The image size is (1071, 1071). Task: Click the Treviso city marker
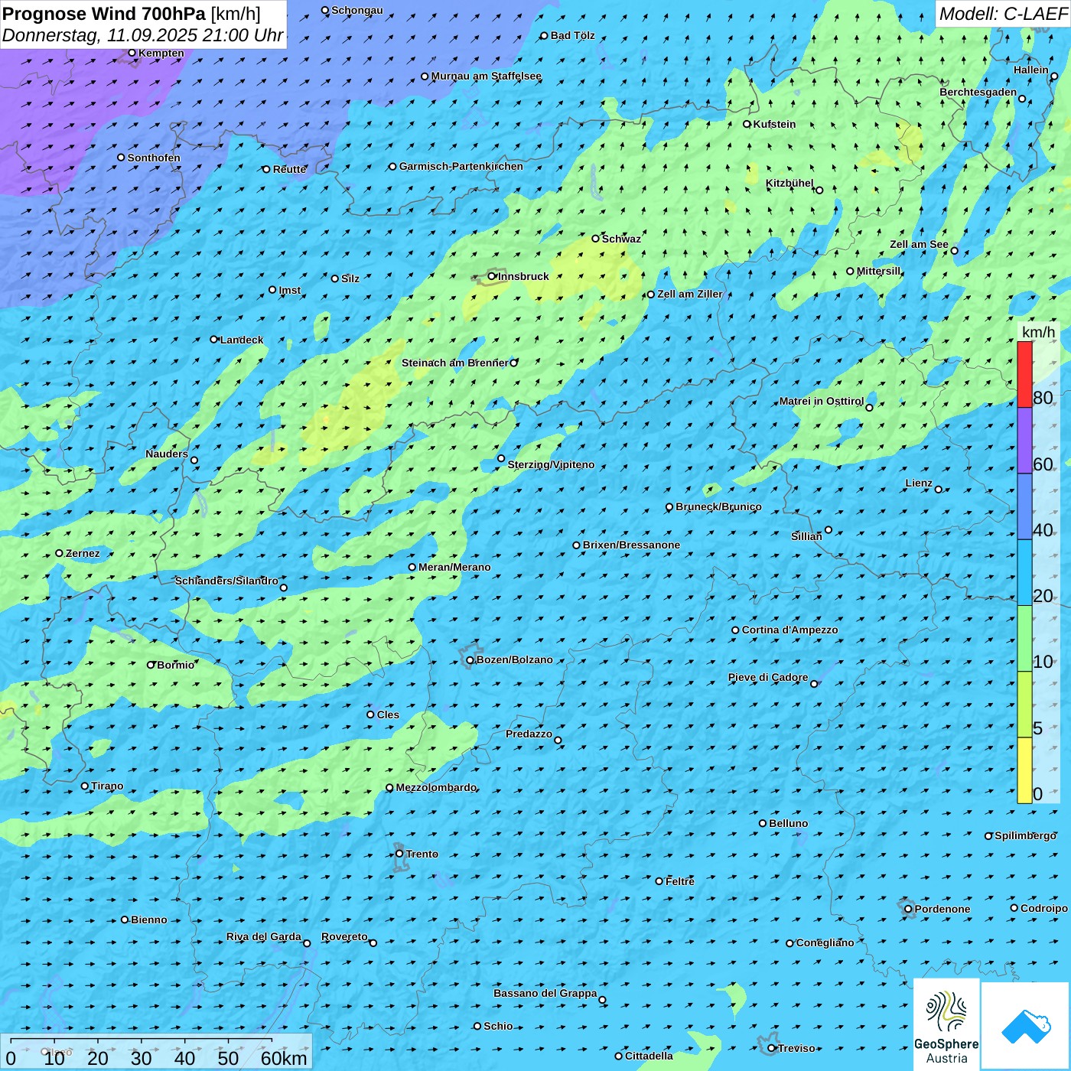(x=771, y=1048)
